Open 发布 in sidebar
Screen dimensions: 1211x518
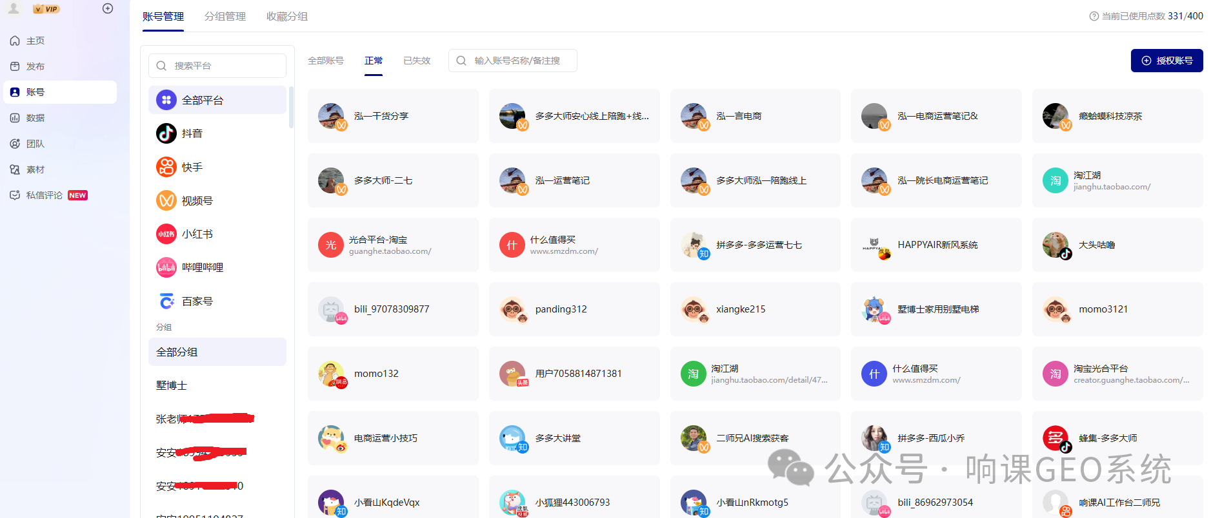pyautogui.click(x=60, y=66)
